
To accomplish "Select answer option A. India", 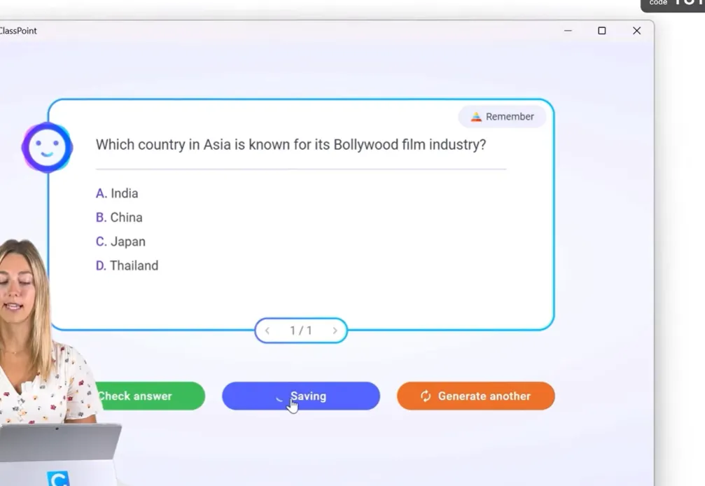I will [117, 193].
